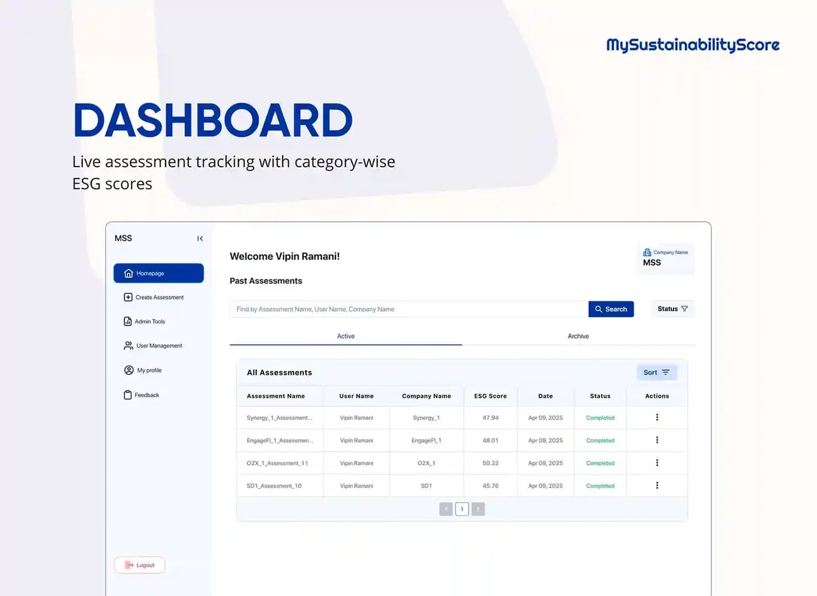817x596 pixels.
Task: Open My profile in the sidebar
Action: (x=143, y=370)
